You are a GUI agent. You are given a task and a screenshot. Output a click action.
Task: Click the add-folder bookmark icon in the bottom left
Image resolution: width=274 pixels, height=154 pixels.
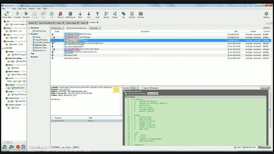[x=11, y=147]
